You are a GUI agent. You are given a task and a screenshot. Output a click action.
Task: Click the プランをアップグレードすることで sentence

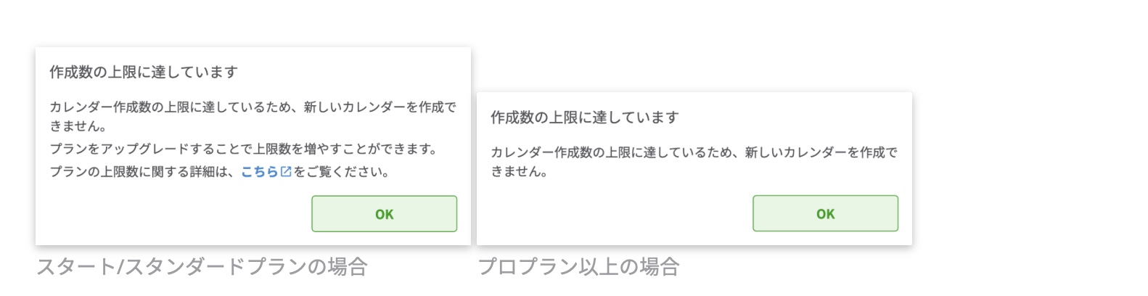tap(243, 149)
